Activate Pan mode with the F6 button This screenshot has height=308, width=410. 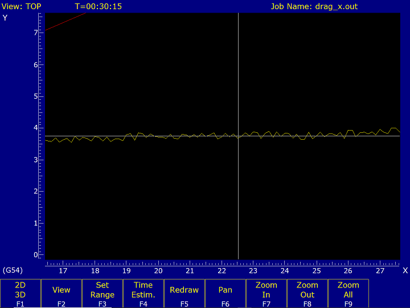pos(225,294)
